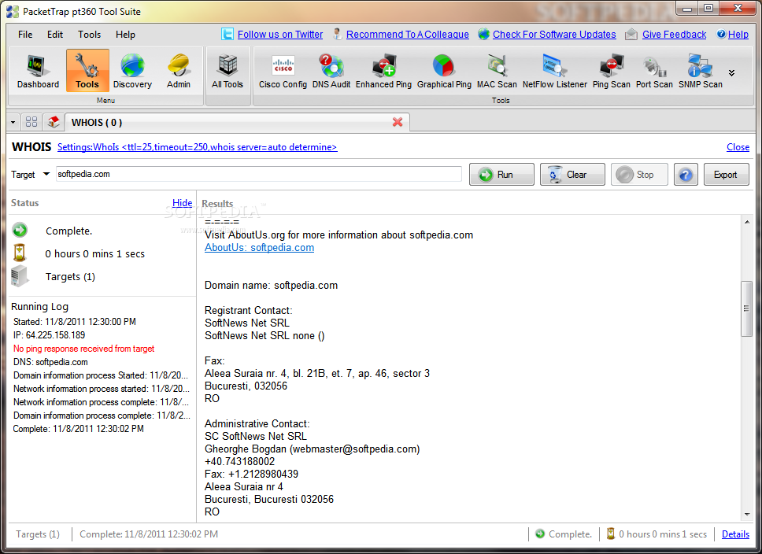Open the Enhanced Ping tool

(x=383, y=72)
